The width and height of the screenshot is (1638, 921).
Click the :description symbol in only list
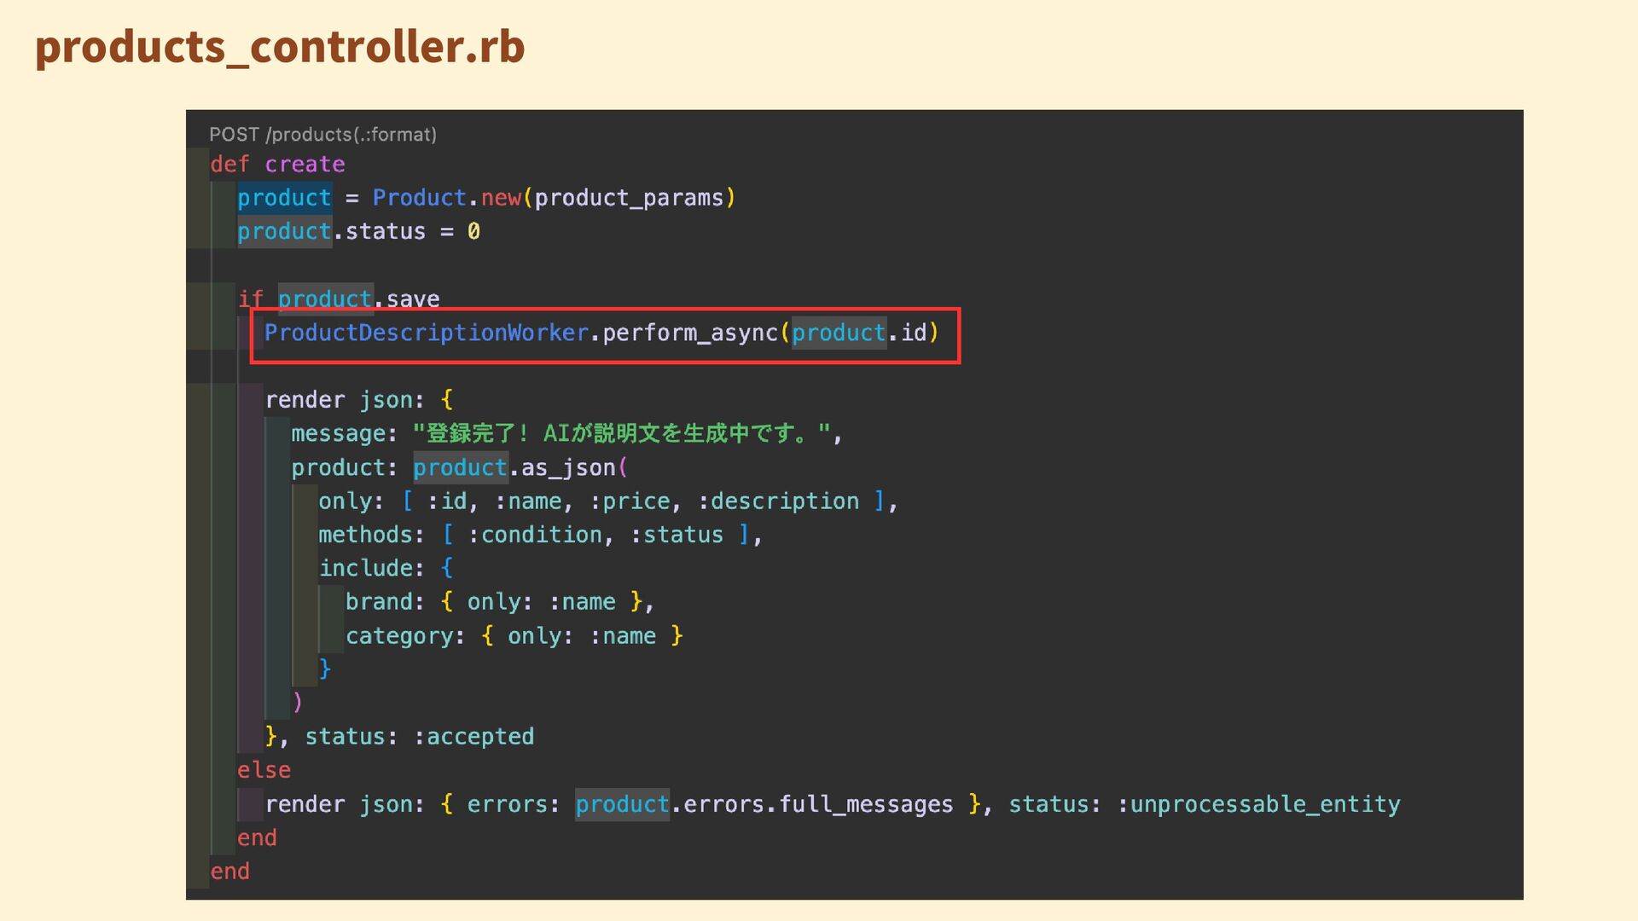click(x=778, y=501)
